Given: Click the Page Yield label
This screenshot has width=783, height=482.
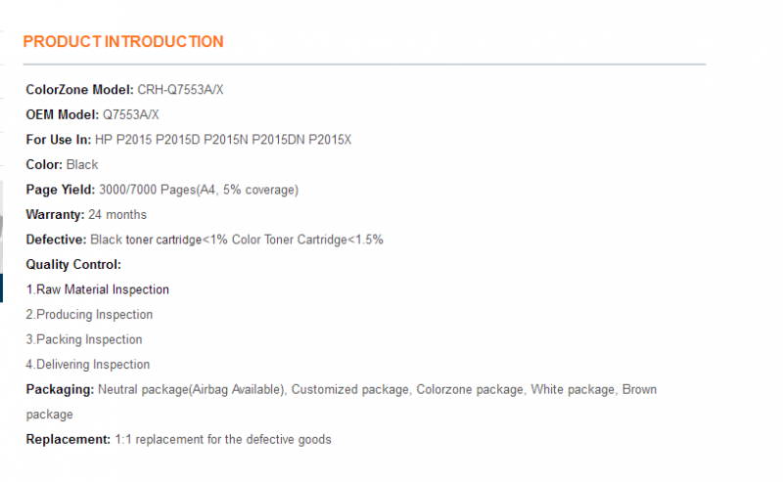Looking at the screenshot, I should click(x=61, y=190).
